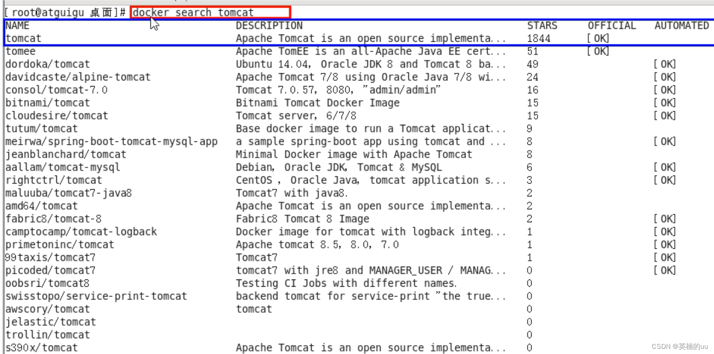
Task: Click 'Tomcat server, 6/7/8' description
Action: point(296,115)
